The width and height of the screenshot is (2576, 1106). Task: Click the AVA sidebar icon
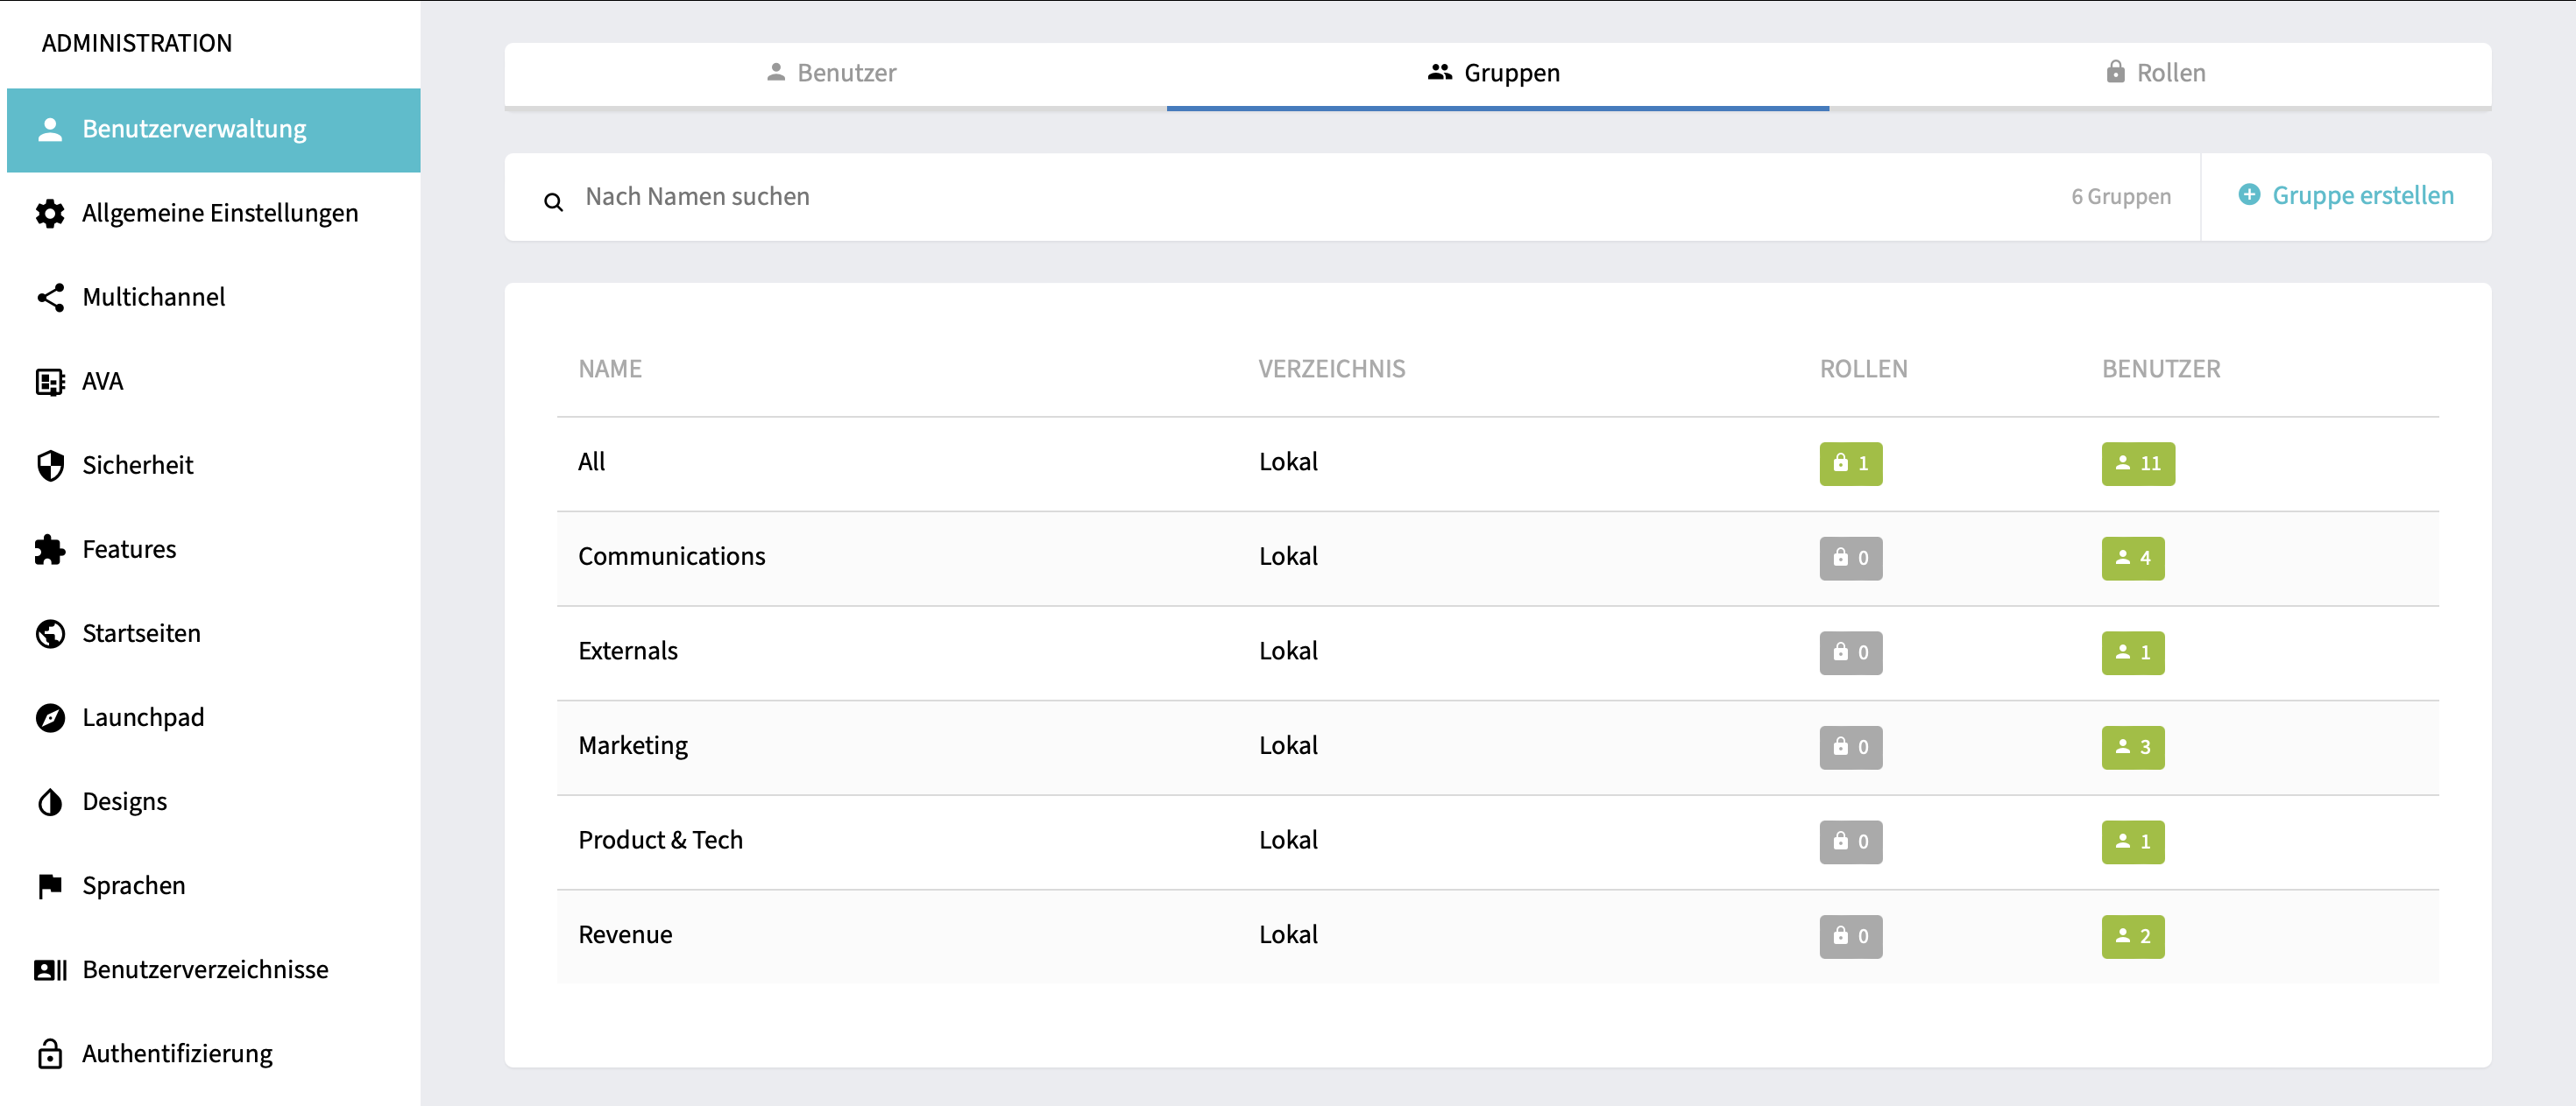pyautogui.click(x=50, y=382)
